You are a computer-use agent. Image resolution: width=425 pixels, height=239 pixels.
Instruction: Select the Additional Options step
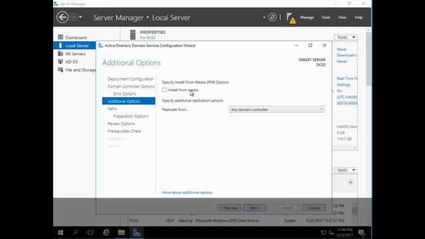coord(129,101)
